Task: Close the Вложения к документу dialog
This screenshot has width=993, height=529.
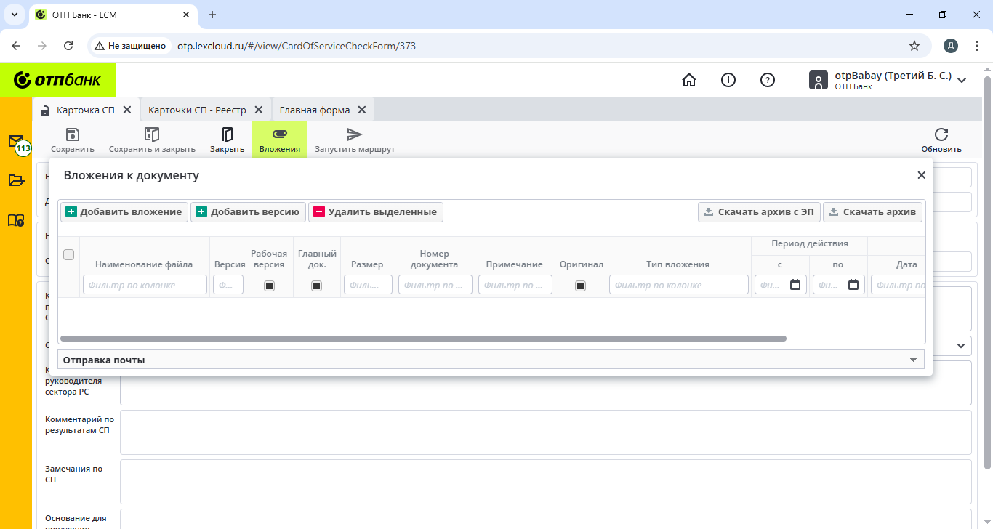Action: 922,175
